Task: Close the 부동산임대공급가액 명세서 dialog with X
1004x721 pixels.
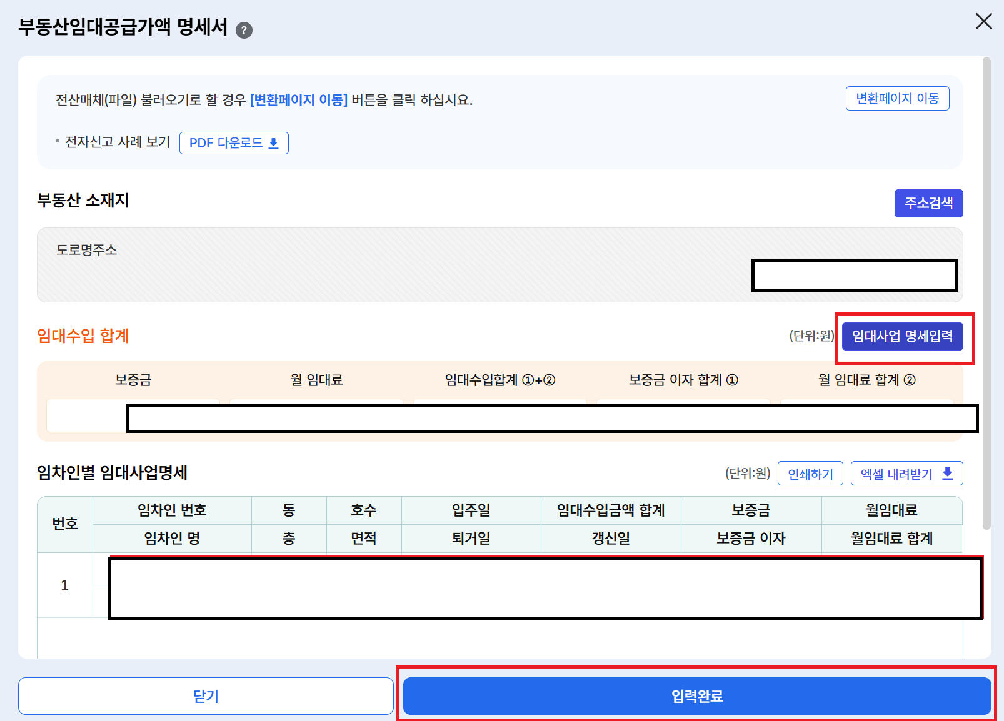Action: 984,21
